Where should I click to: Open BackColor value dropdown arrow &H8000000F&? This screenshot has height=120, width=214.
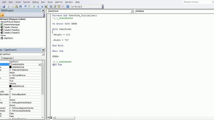[39, 64]
